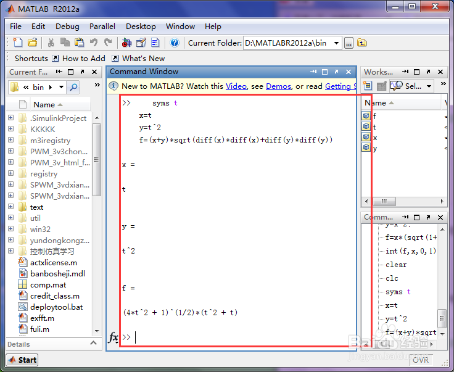
Task: Click the Workspace plot selection icon
Action: [397, 86]
